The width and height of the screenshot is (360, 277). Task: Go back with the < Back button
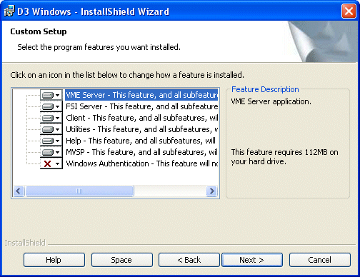189,260
